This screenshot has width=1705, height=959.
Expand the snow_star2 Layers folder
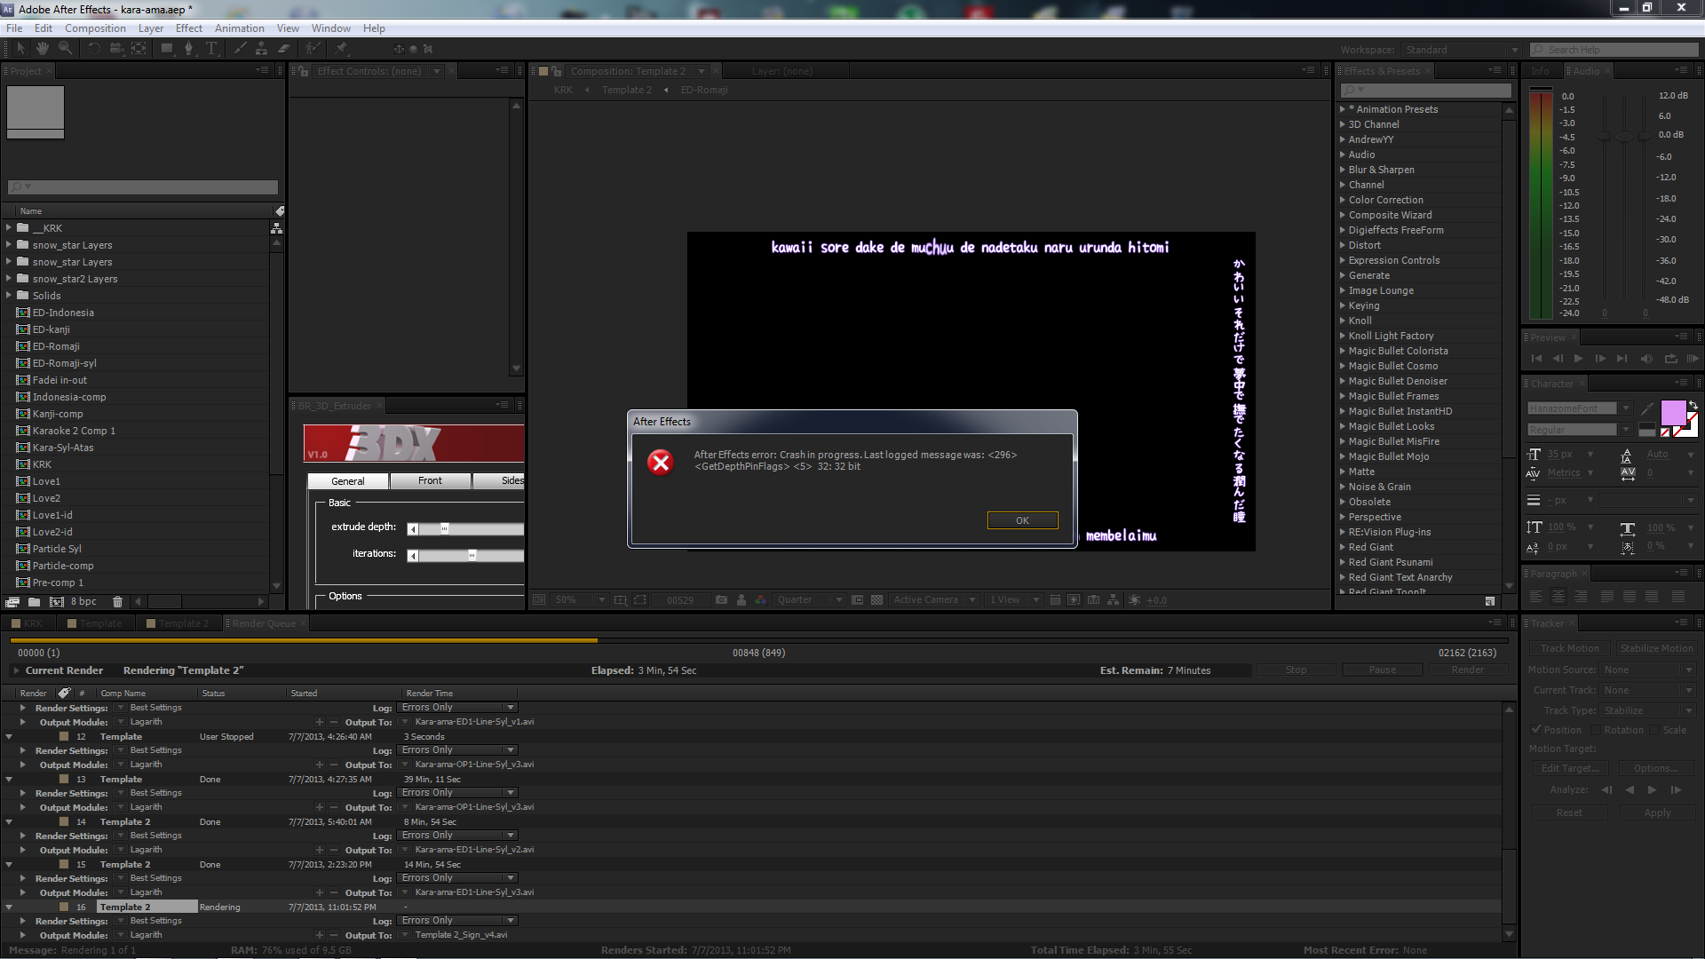point(9,278)
